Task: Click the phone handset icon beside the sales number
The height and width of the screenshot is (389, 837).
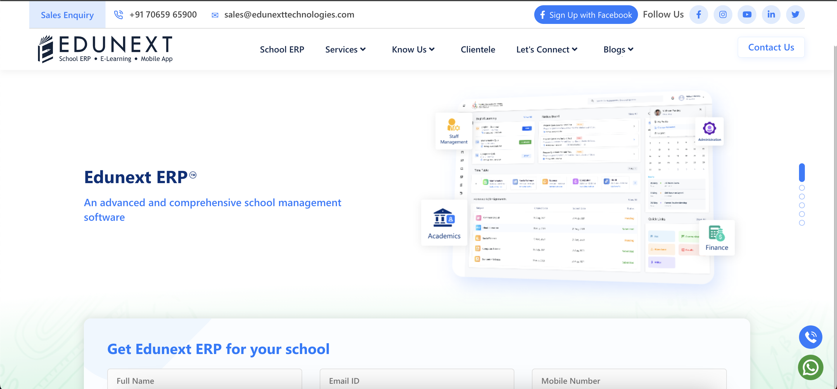Action: click(x=119, y=15)
